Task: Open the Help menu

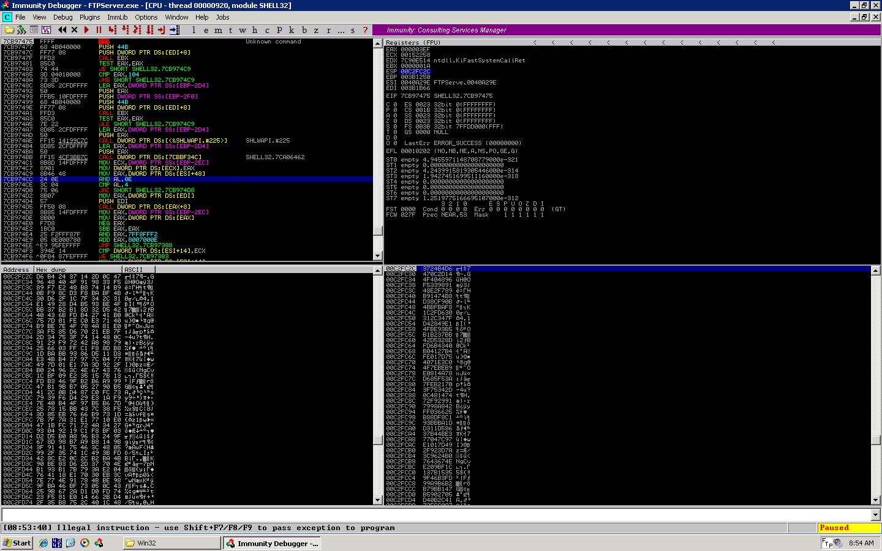Action: pyautogui.click(x=202, y=17)
